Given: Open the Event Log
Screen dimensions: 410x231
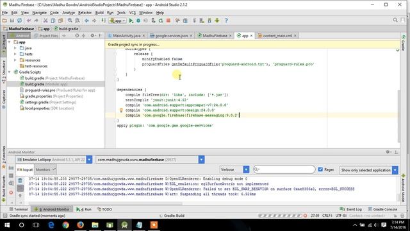Looking at the screenshot, I should coord(350,209).
